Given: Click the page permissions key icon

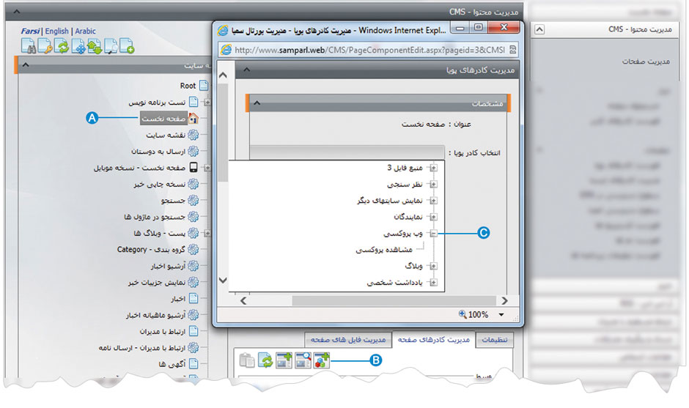Looking at the screenshot, I should pyautogui.click(x=45, y=47).
